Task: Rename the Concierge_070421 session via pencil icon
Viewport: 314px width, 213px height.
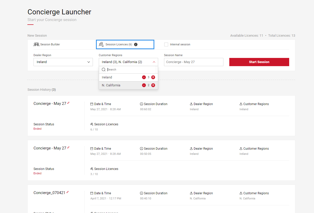Action: [68, 192]
